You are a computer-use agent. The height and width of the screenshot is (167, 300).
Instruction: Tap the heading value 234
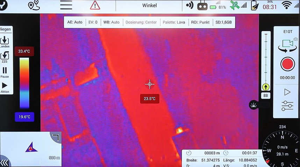click(283, 127)
